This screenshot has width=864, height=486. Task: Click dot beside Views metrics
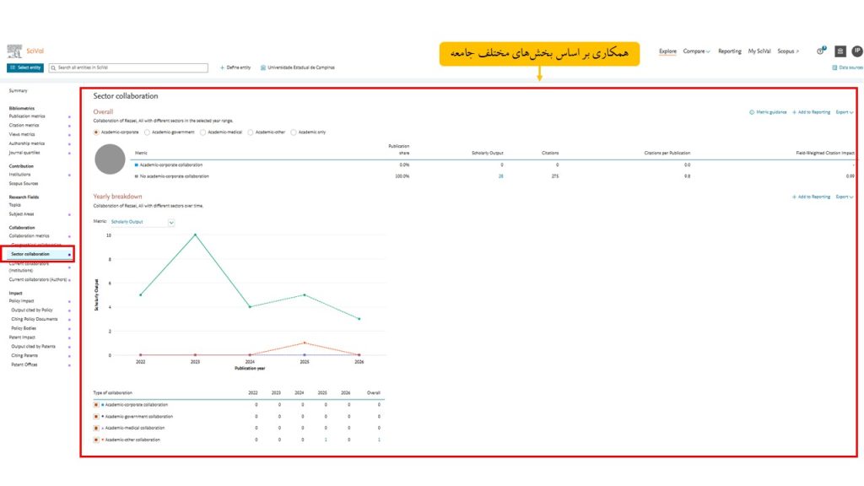(69, 135)
